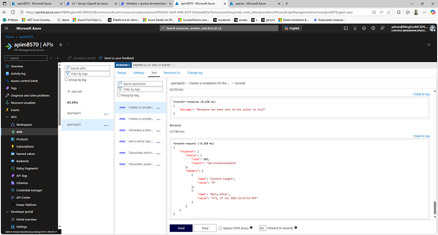Open Products under APIs

point(22,139)
